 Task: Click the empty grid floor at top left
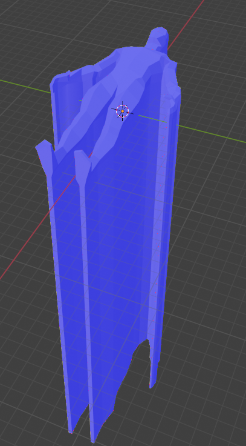click(42, 34)
